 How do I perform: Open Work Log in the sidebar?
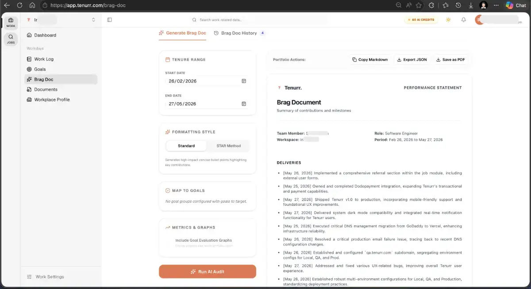60,59
